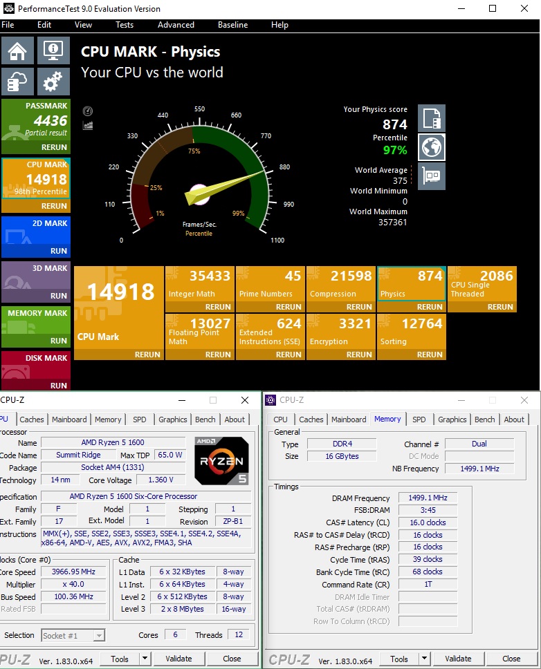Switch to Mainboard tab in left CPU-Z

point(69,420)
